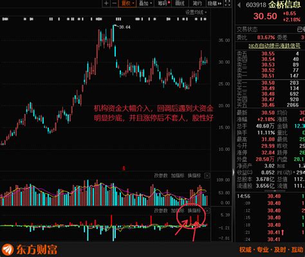Go back using arrow beside 603918
Viewport: 305px width, 257px height.
point(239,5)
